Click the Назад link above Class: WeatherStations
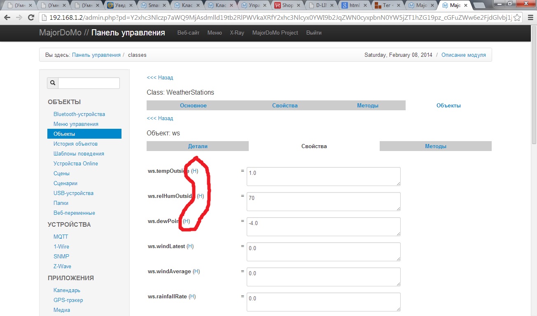Viewport: 537px width, 316px height. click(x=160, y=77)
